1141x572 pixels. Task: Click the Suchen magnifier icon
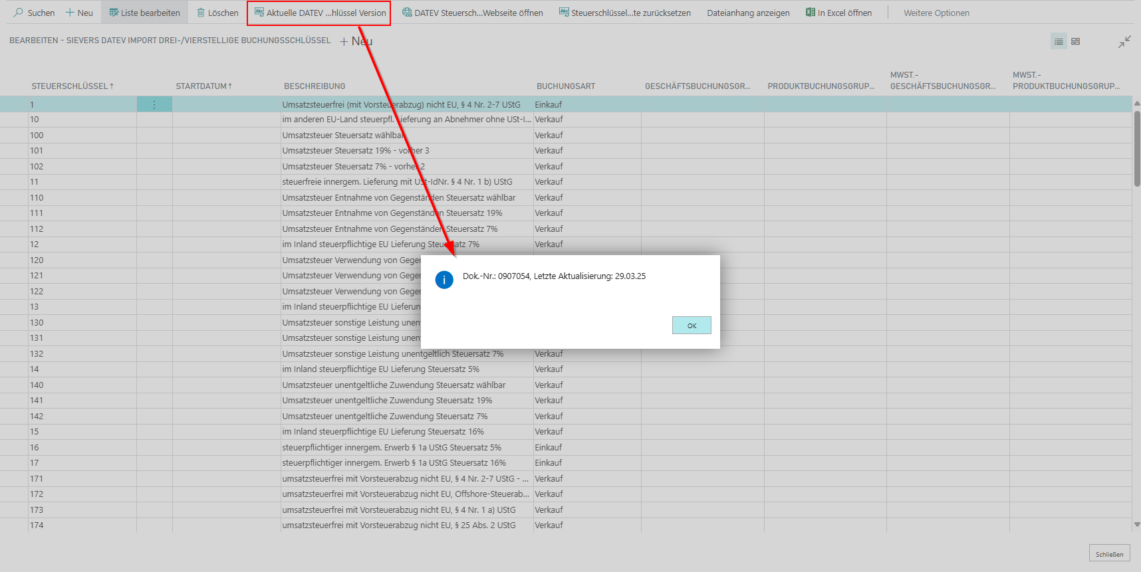click(19, 13)
